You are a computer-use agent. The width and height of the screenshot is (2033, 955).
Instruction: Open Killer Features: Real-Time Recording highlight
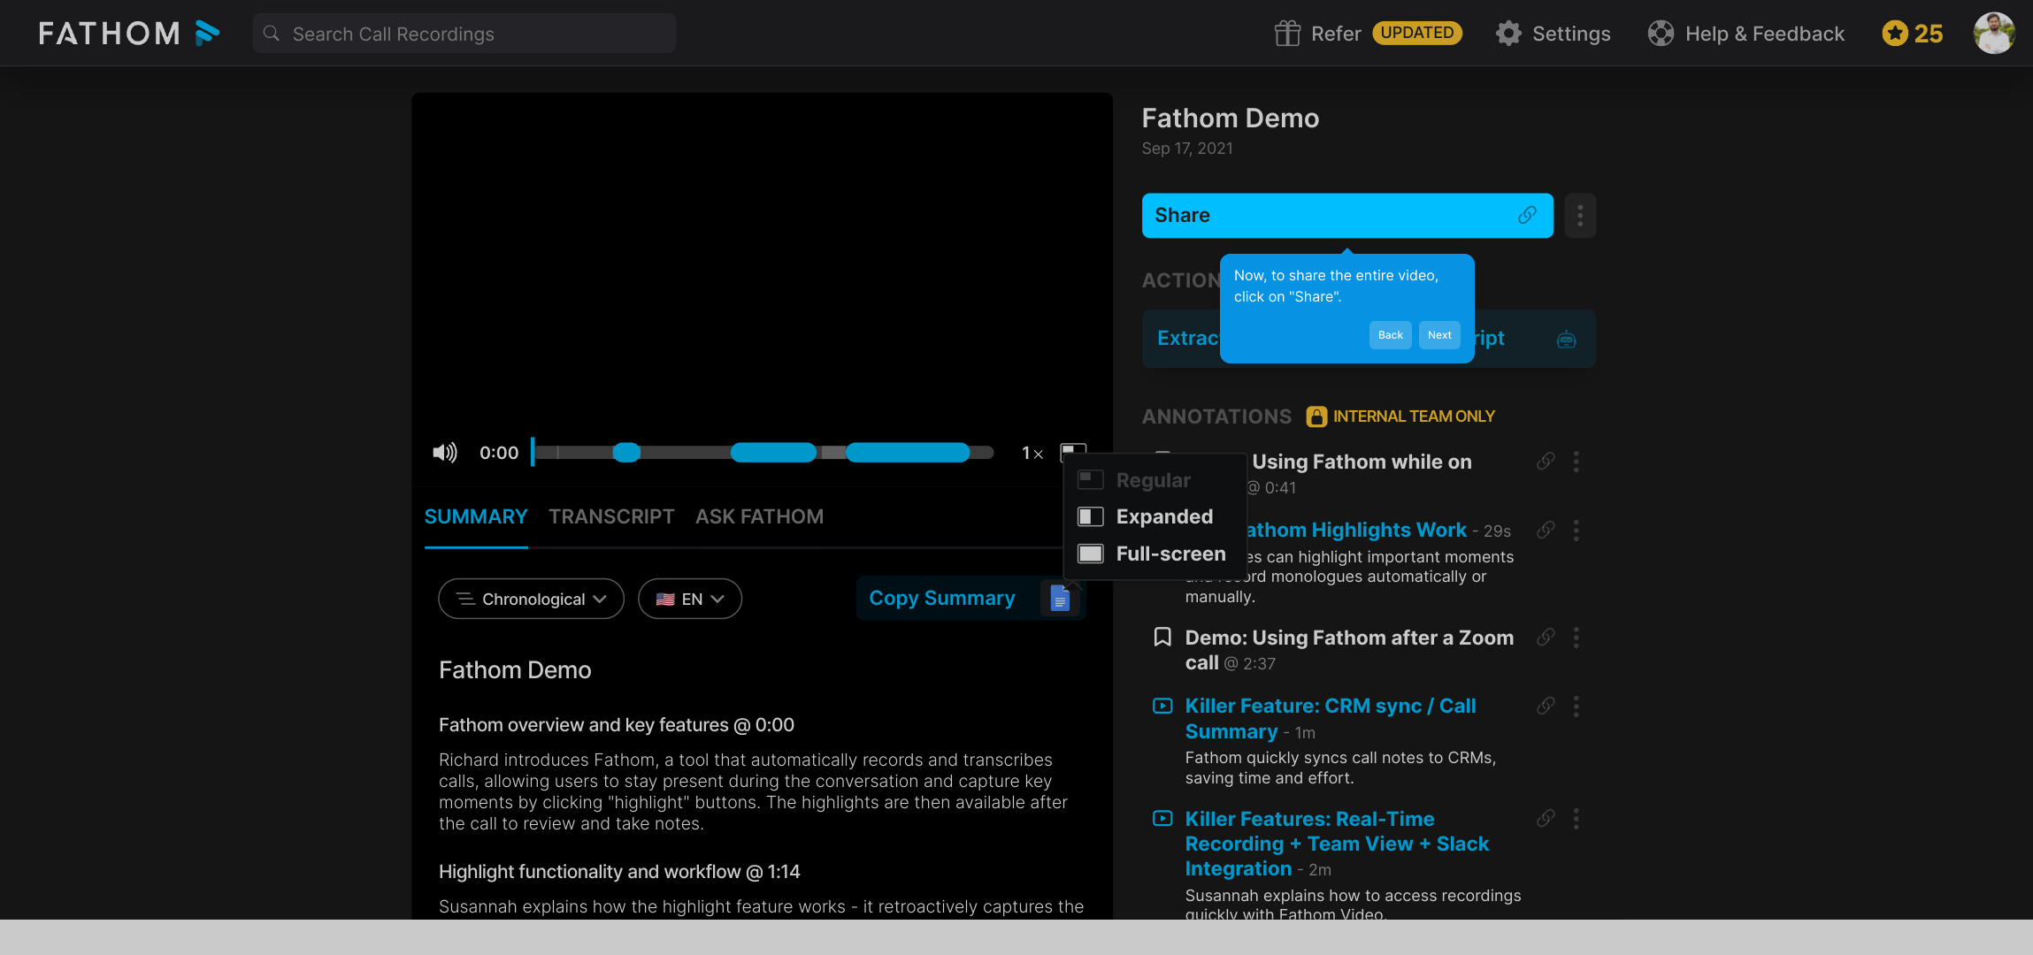[x=1337, y=844]
